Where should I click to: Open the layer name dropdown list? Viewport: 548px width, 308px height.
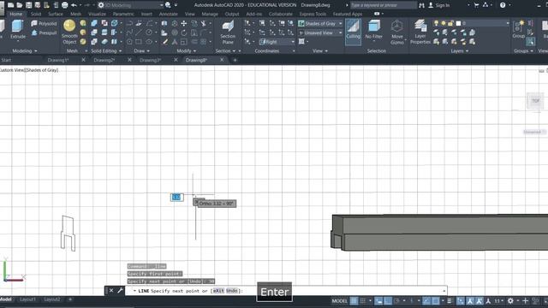click(x=471, y=23)
